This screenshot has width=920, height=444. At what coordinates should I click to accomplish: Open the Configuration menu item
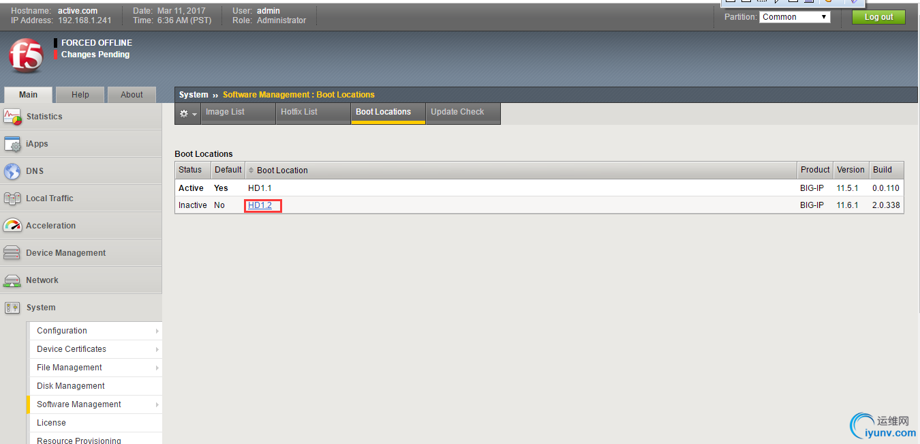pyautogui.click(x=95, y=331)
